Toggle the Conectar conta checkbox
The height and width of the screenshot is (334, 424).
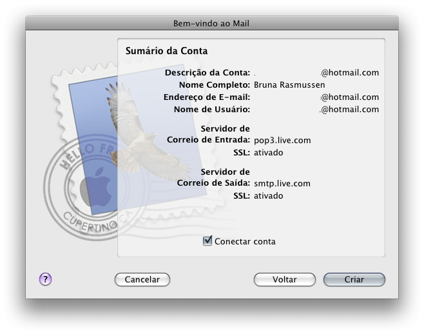tap(207, 241)
